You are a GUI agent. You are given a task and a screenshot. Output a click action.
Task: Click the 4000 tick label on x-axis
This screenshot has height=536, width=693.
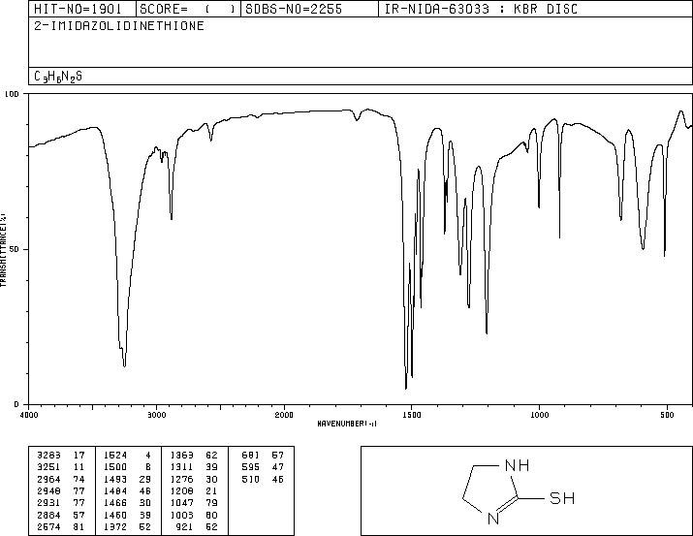(29, 415)
